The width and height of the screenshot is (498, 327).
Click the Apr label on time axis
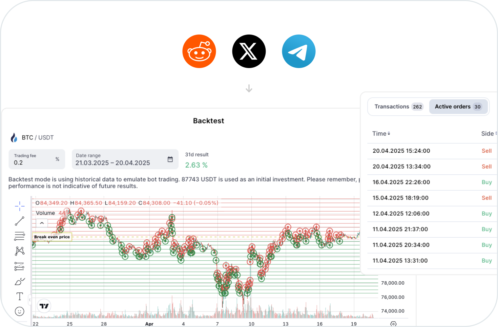pyautogui.click(x=149, y=324)
